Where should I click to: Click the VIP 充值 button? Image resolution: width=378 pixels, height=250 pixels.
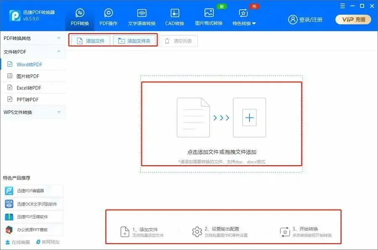tap(353, 20)
